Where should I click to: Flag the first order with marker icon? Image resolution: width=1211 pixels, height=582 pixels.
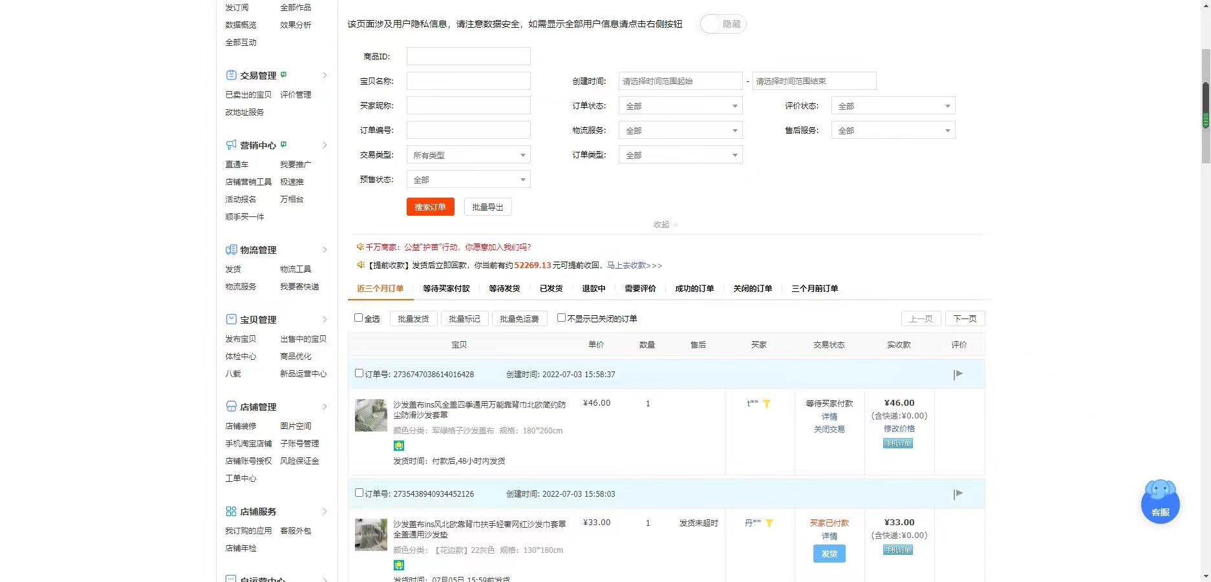958,374
